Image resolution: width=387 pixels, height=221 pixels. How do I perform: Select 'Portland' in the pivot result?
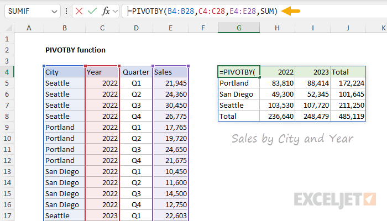(x=239, y=83)
